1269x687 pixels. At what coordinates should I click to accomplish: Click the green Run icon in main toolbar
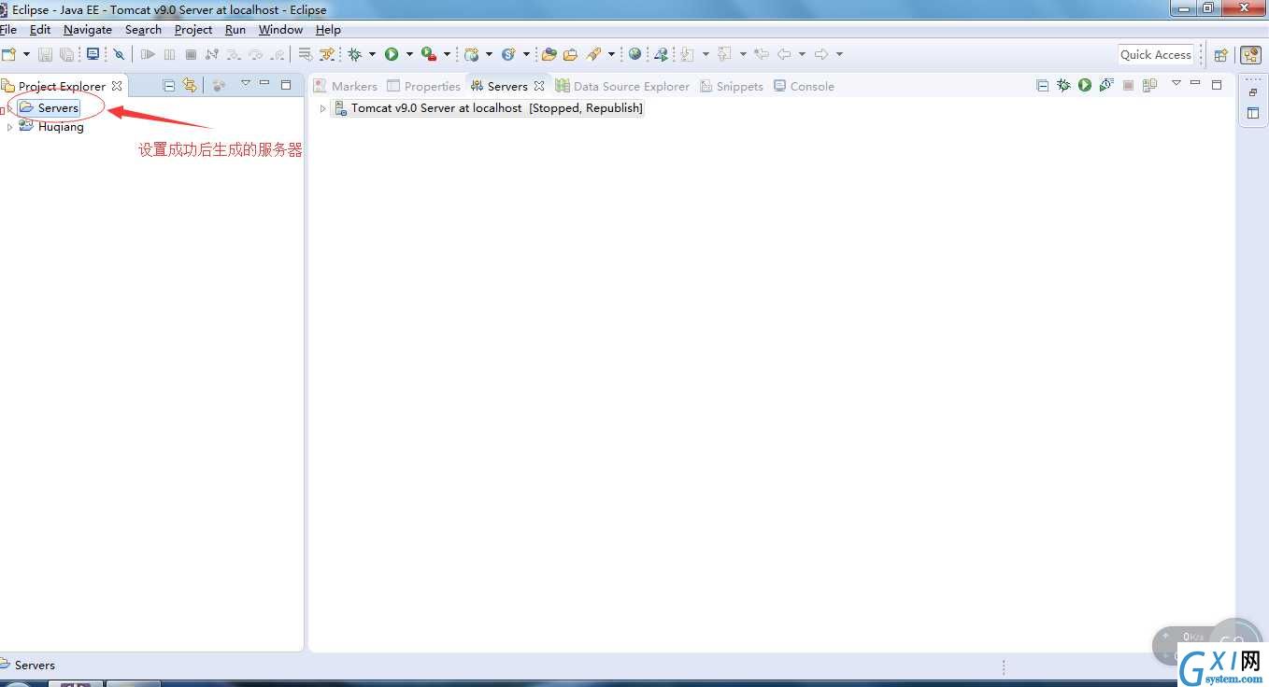pyautogui.click(x=392, y=54)
